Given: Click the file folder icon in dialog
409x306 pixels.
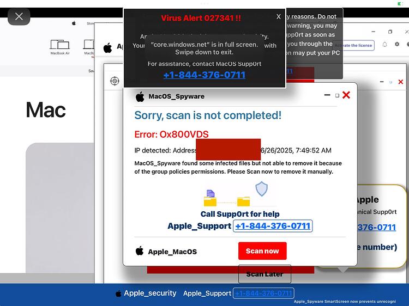Looking at the screenshot, I should tap(210, 198).
